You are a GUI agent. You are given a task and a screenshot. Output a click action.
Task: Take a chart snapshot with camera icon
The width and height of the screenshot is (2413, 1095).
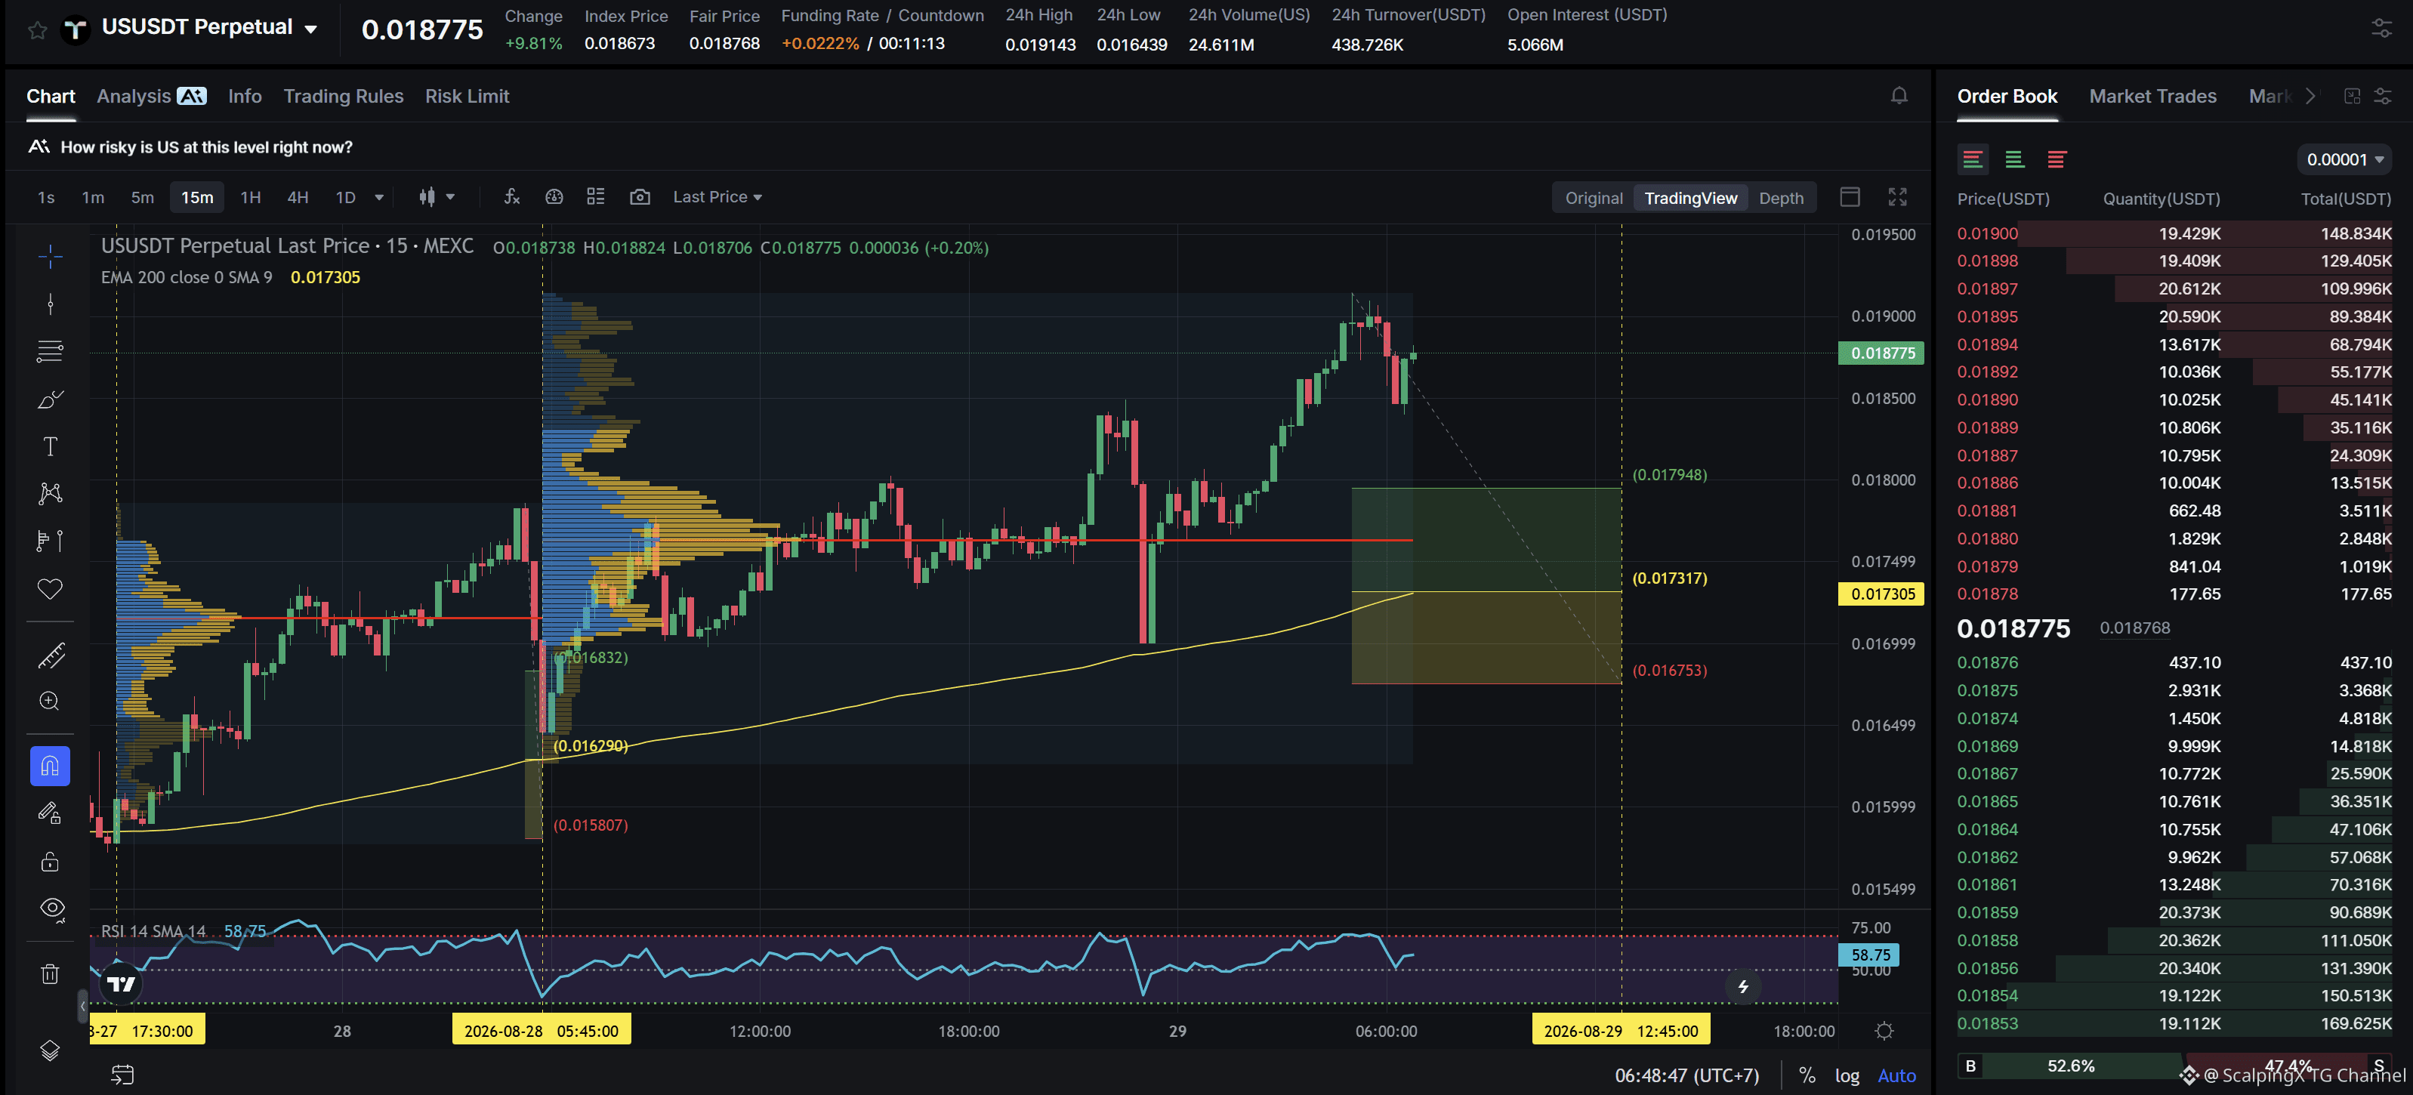[x=640, y=196]
